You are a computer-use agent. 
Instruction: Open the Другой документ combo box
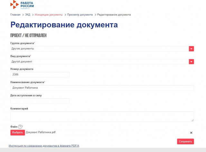tap(102, 62)
